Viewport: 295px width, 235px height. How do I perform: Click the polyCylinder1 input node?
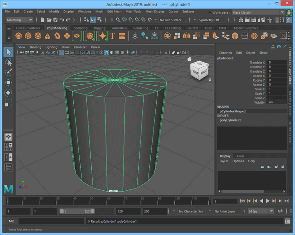point(230,120)
